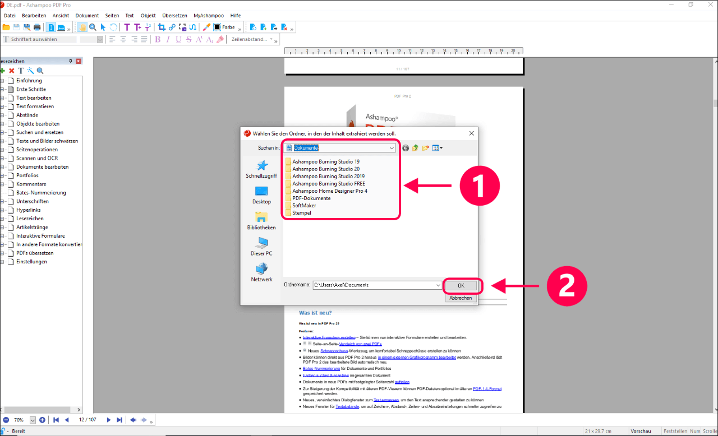Click the eyedropper color picker icon
This screenshot has width=718, height=436.
click(x=206, y=27)
